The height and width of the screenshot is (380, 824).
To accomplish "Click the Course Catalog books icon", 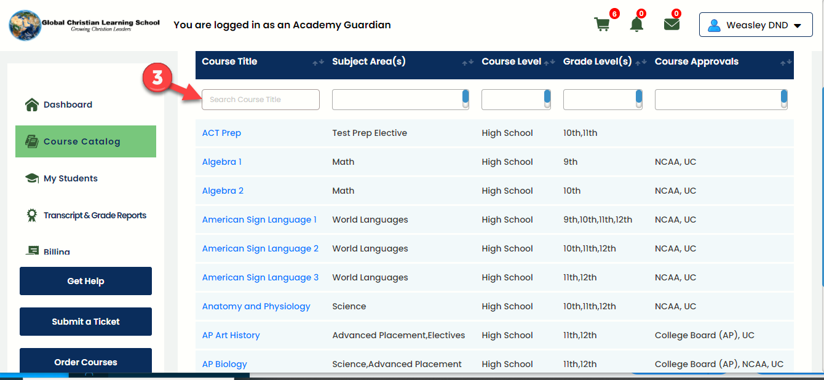I will tap(32, 141).
